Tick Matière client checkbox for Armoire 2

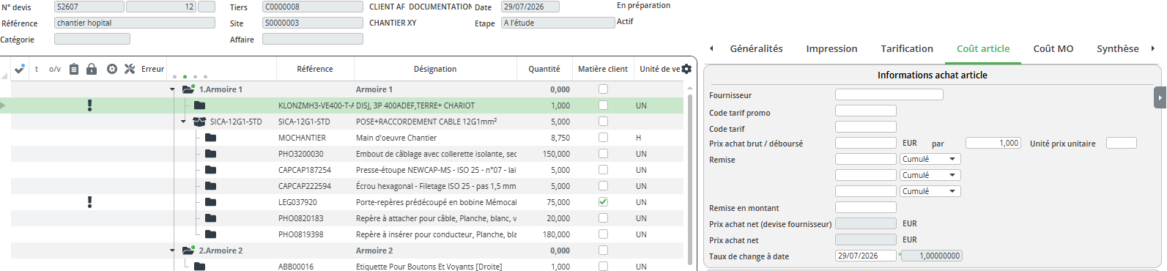pyautogui.click(x=603, y=250)
